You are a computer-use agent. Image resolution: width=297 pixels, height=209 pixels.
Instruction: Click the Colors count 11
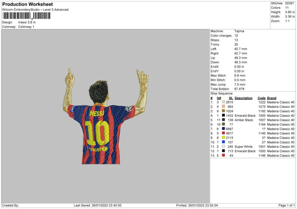(287, 8)
